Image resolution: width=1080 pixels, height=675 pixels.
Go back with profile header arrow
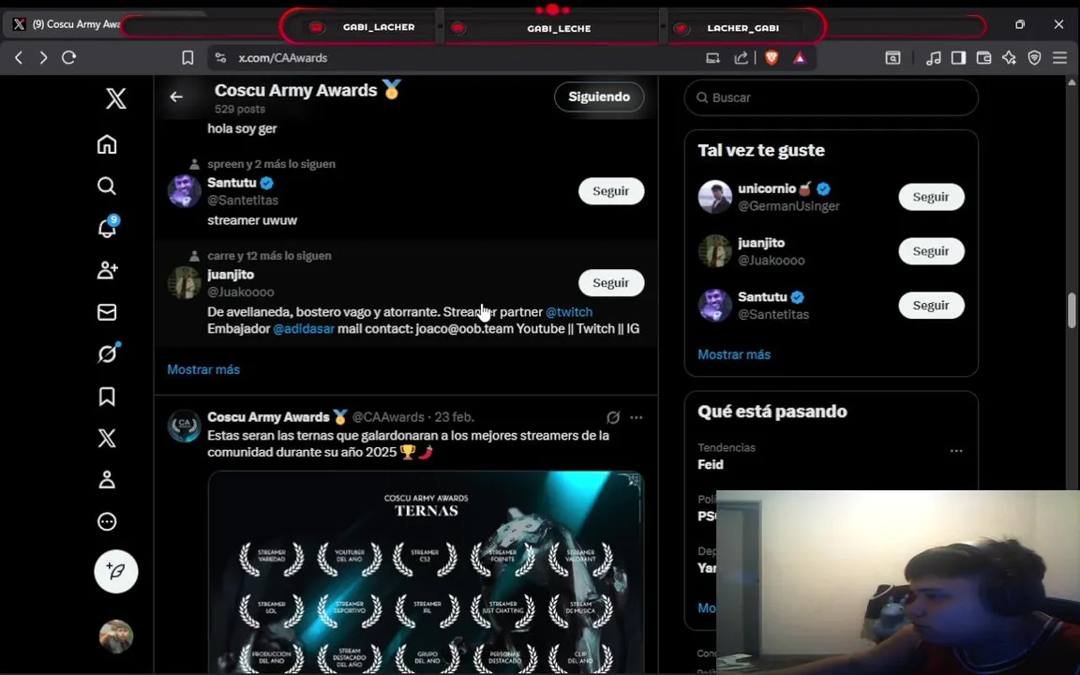pos(176,97)
